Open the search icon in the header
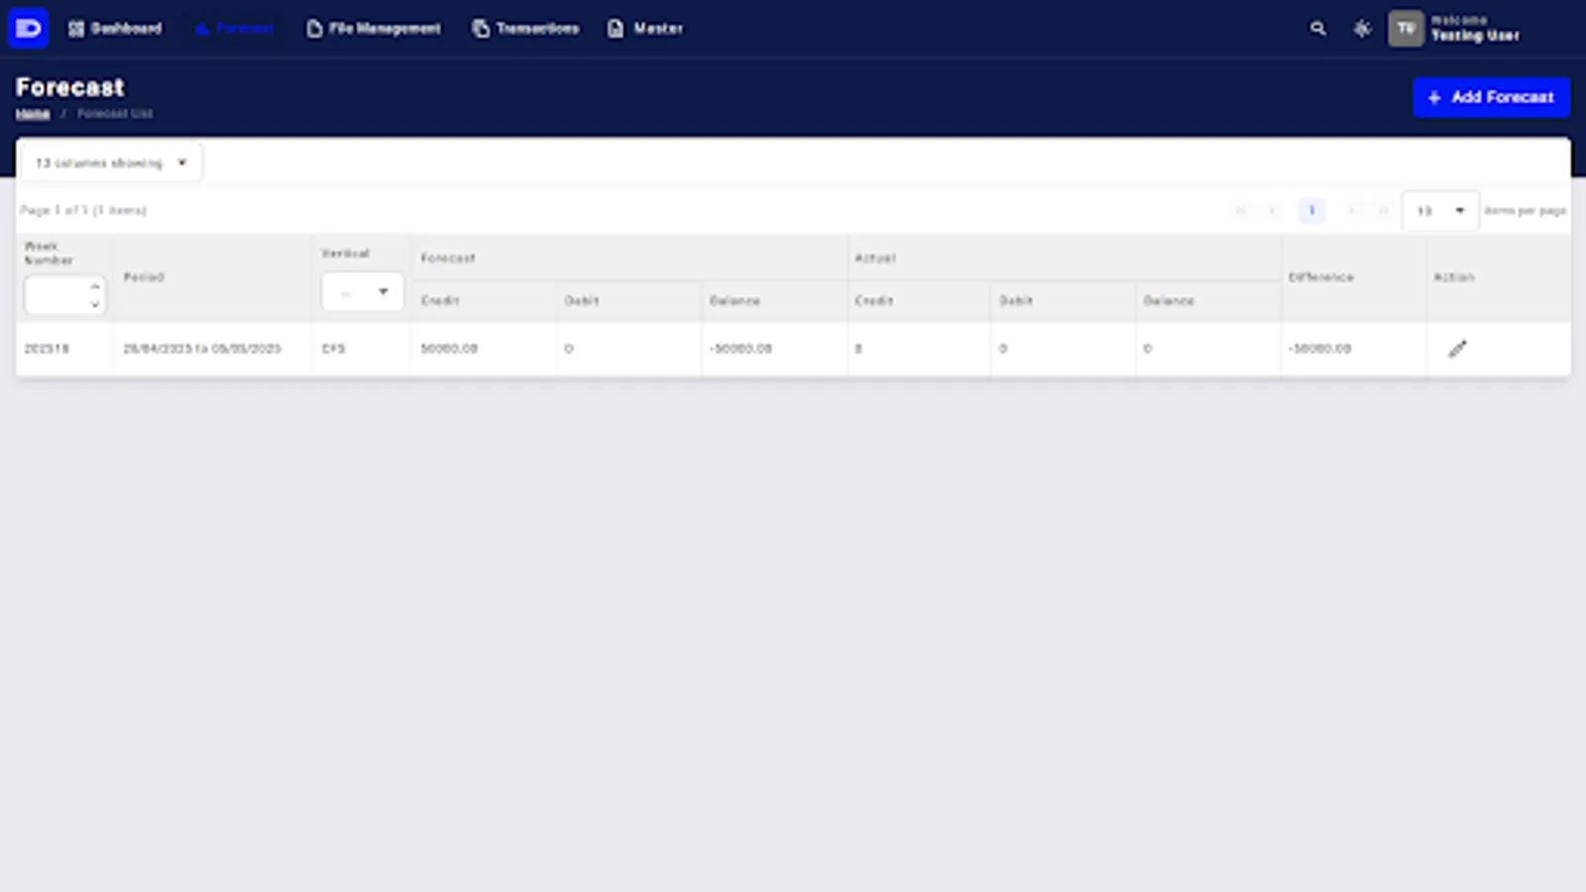Image resolution: width=1586 pixels, height=892 pixels. (x=1318, y=29)
